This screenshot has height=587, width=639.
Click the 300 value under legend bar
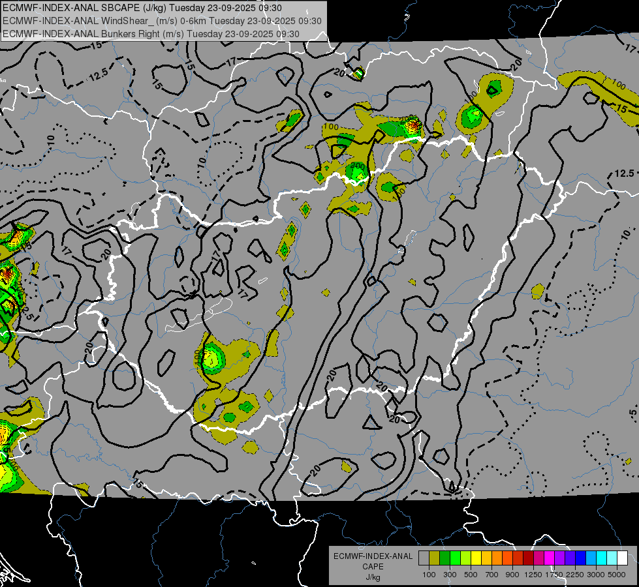(x=450, y=575)
